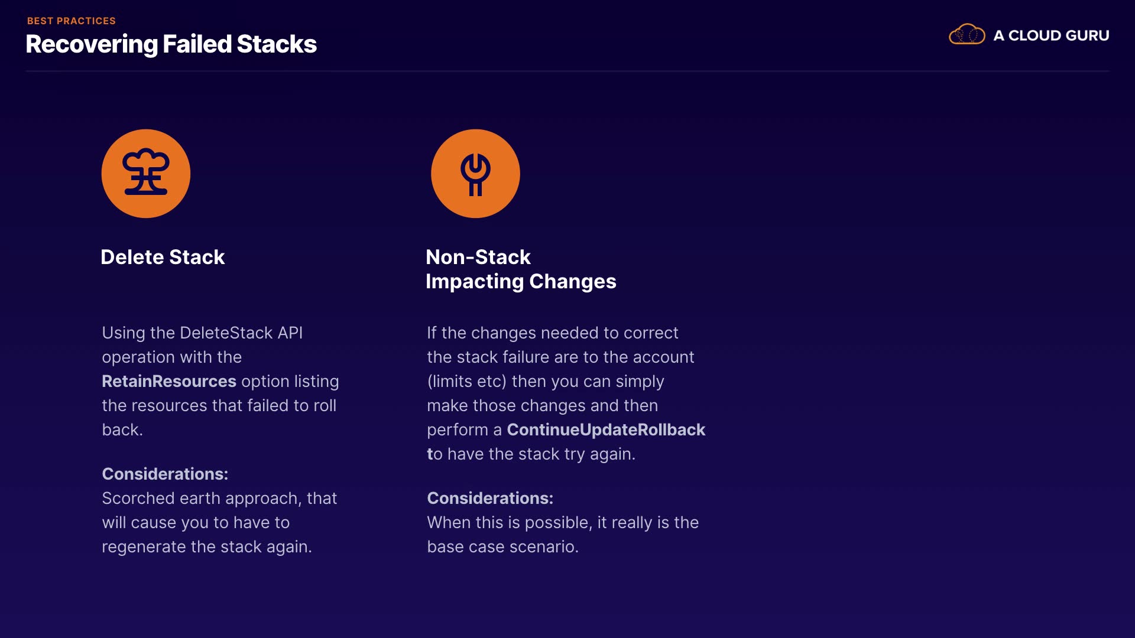Select the "Delete Stack" heading
Screen dimensions: 1135x638
pyautogui.click(x=163, y=257)
